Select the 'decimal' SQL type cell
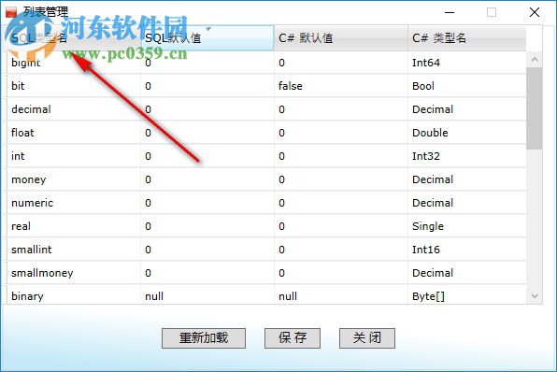 tap(74, 109)
